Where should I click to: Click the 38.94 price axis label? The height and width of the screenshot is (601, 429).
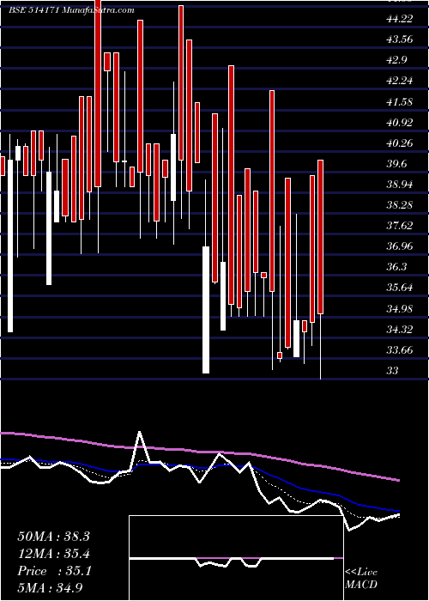point(401,185)
